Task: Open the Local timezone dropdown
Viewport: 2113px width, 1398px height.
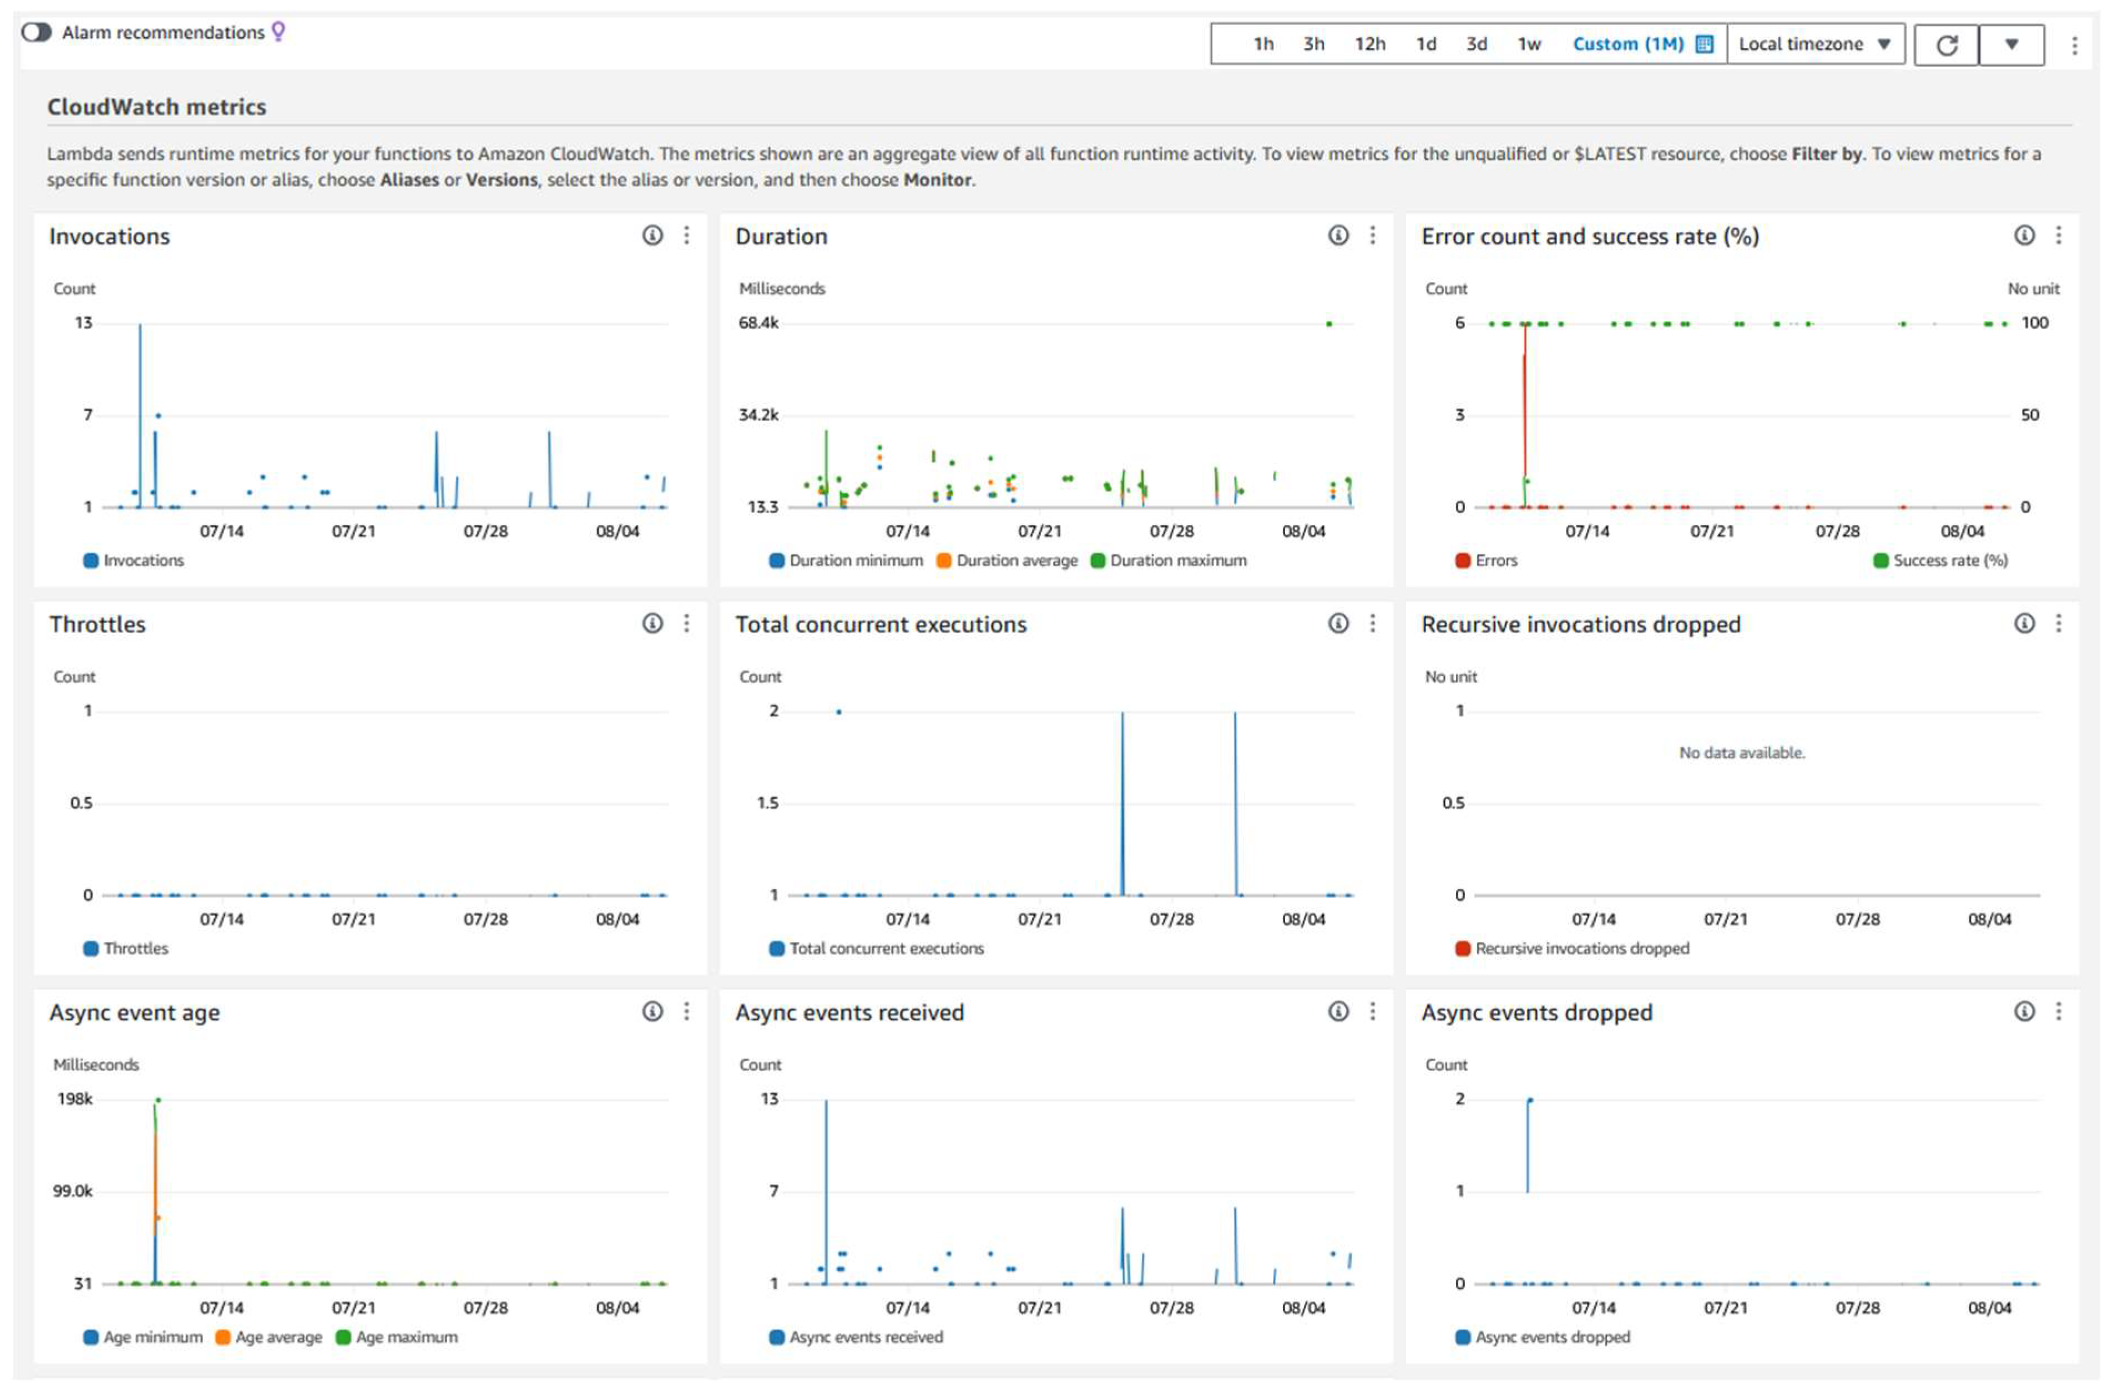Action: [x=1816, y=43]
